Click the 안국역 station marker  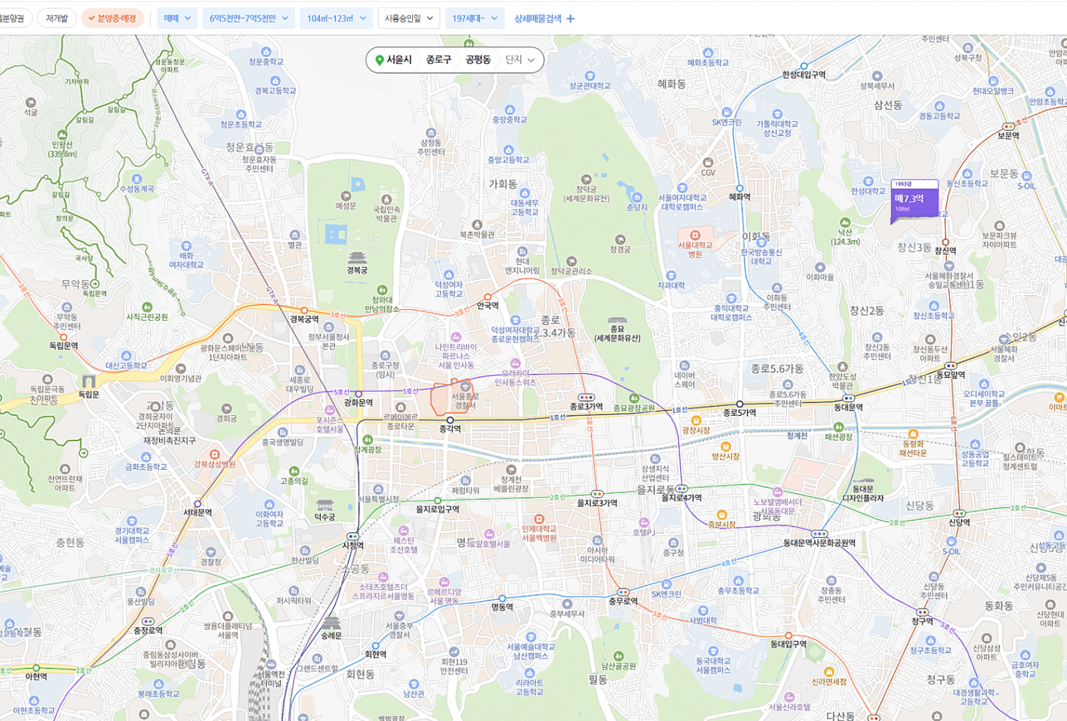pos(488,297)
